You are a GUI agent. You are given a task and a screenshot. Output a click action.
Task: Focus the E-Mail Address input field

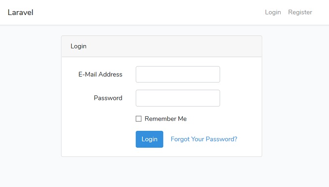click(178, 75)
